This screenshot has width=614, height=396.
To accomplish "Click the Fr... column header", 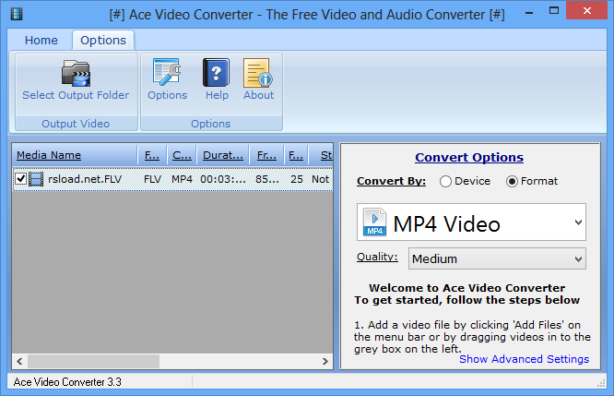I will pyautogui.click(x=266, y=155).
